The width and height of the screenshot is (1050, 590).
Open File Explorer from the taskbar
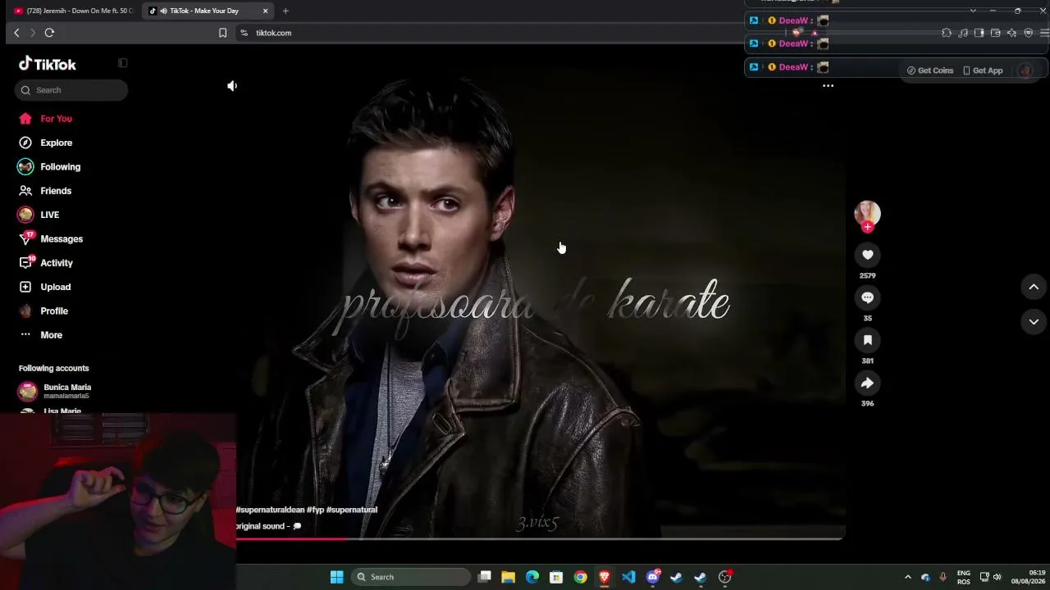tap(508, 577)
